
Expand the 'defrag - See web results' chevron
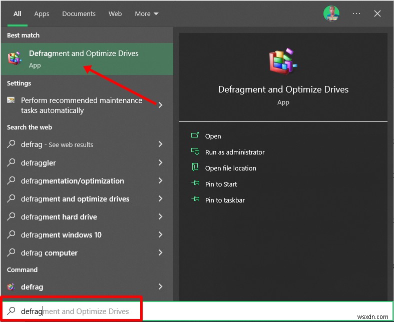click(x=160, y=144)
